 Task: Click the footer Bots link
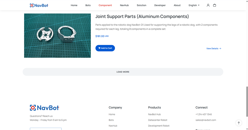tap(111, 120)
